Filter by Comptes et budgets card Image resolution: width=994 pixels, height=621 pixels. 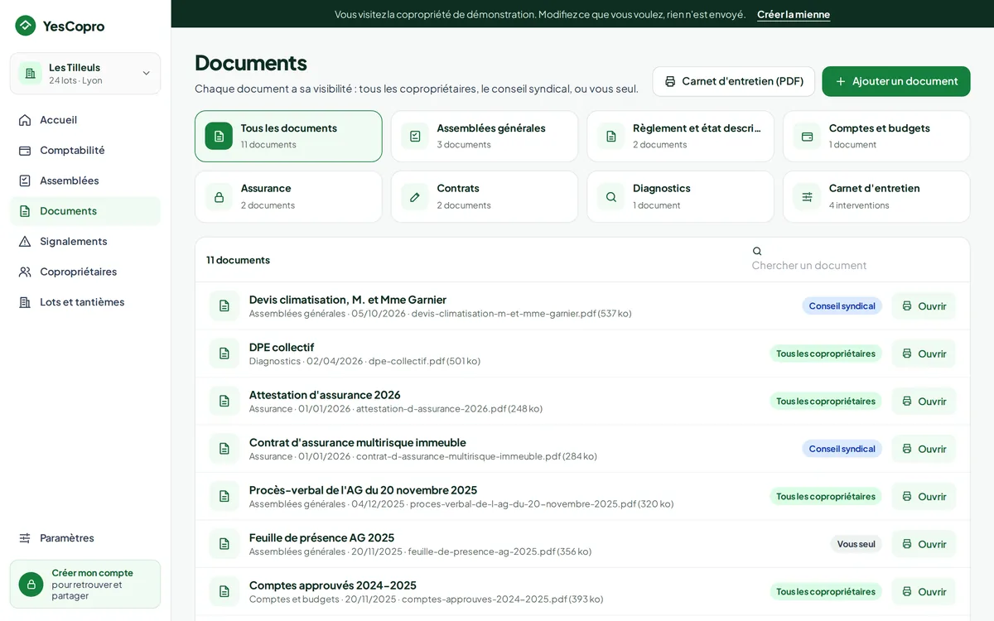click(x=876, y=136)
